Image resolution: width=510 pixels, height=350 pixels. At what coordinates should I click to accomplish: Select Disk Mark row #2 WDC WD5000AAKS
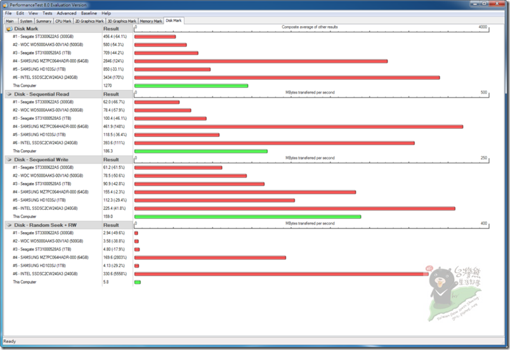(x=48, y=45)
